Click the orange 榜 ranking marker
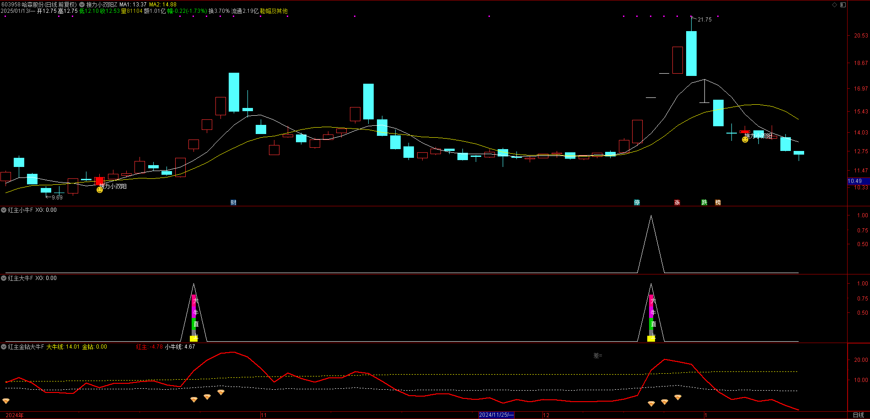 718,203
